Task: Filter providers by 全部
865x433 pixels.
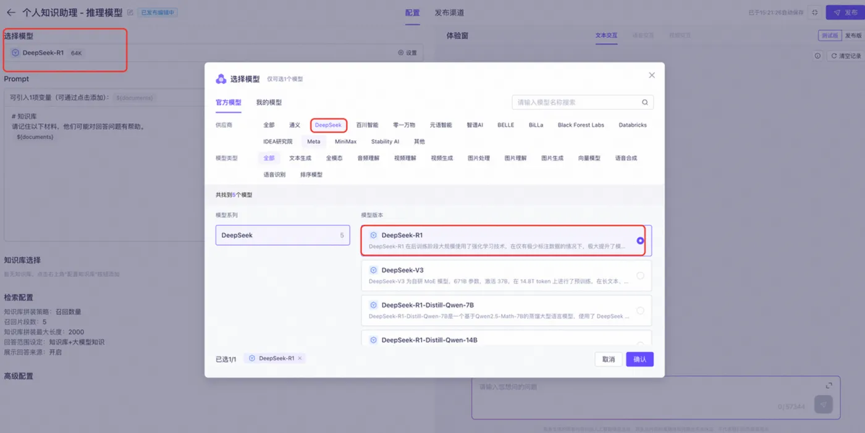Action: [269, 125]
